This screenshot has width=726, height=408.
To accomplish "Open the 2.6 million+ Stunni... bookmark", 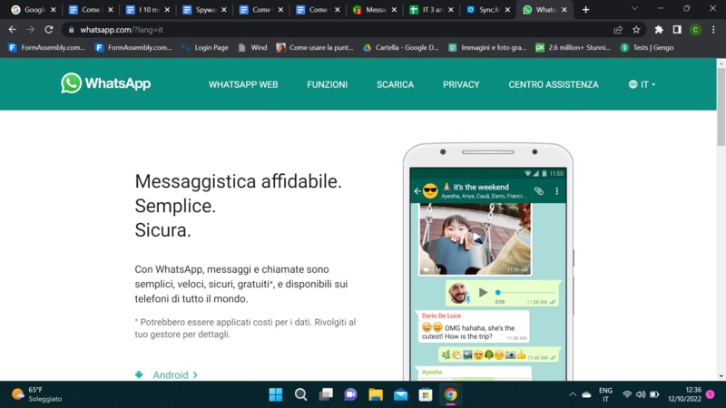I will pos(574,48).
